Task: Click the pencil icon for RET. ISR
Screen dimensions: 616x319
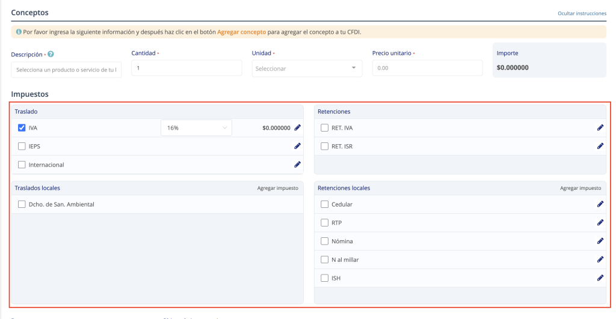Action: [600, 146]
